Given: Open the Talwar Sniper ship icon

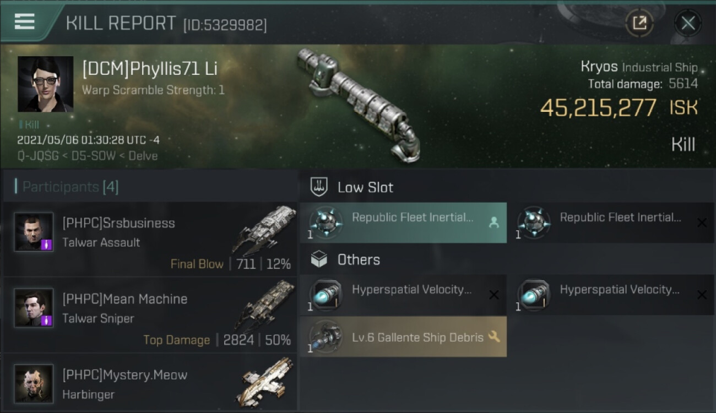Looking at the screenshot, I should click(264, 306).
